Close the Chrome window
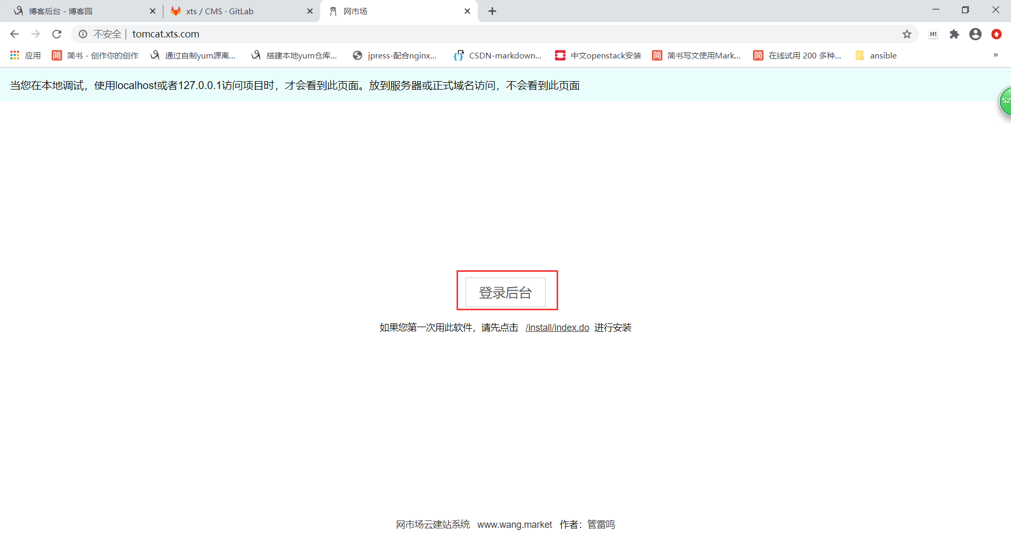The image size is (1011, 541). [996, 9]
